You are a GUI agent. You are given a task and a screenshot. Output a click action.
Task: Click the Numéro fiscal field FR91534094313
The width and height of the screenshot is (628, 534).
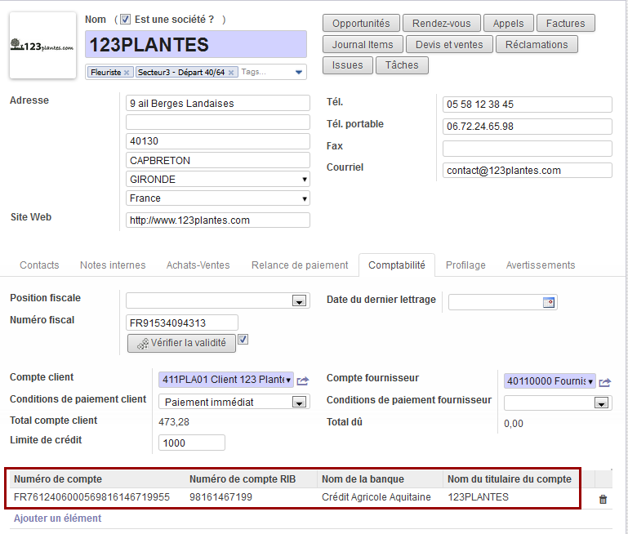coord(182,323)
